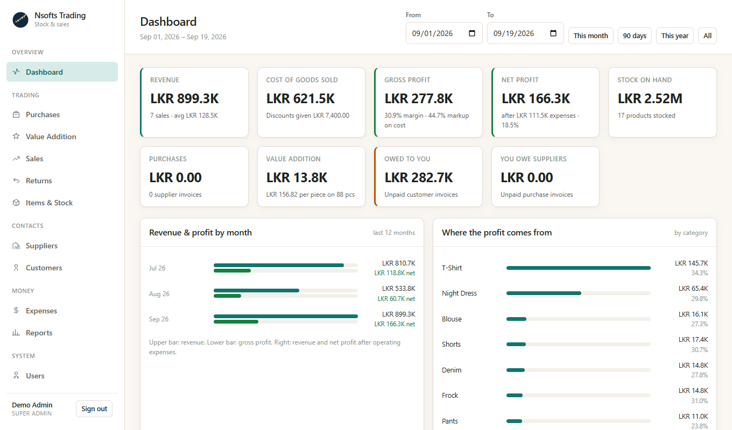The image size is (732, 430).
Task: Click the Gross Profit LKR 277.8K value
Action: pyautogui.click(x=419, y=99)
